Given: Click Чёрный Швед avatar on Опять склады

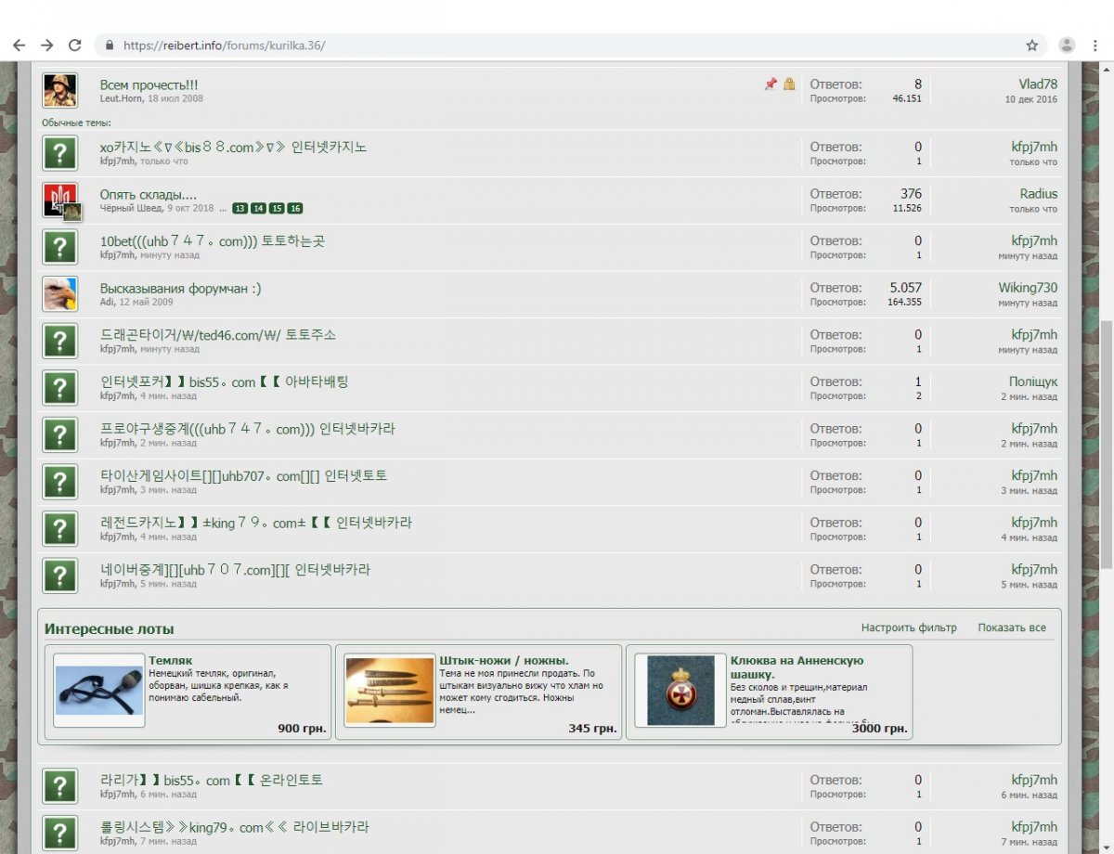Looking at the screenshot, I should point(60,201).
